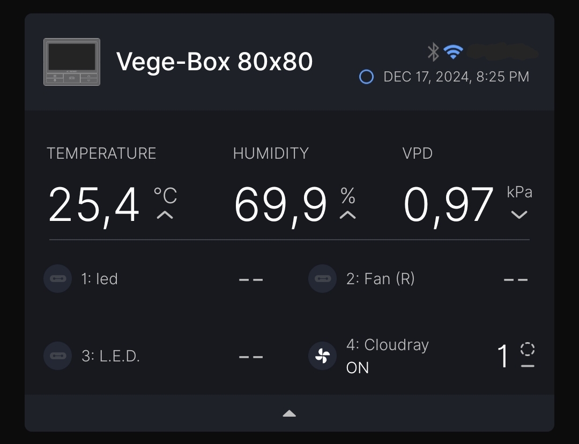579x444 pixels.
Task: Click the blue Wi-Fi signal icon
Action: 453,51
